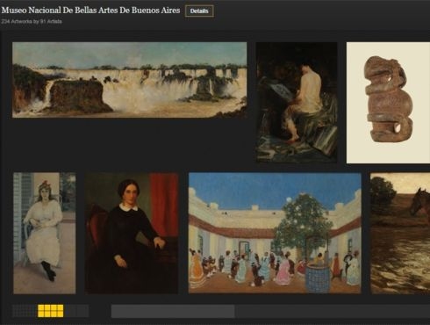Image resolution: width=430 pixels, height=325 pixels.
Task: Switch to the large-thumbnail grid view
Action: pos(76,311)
